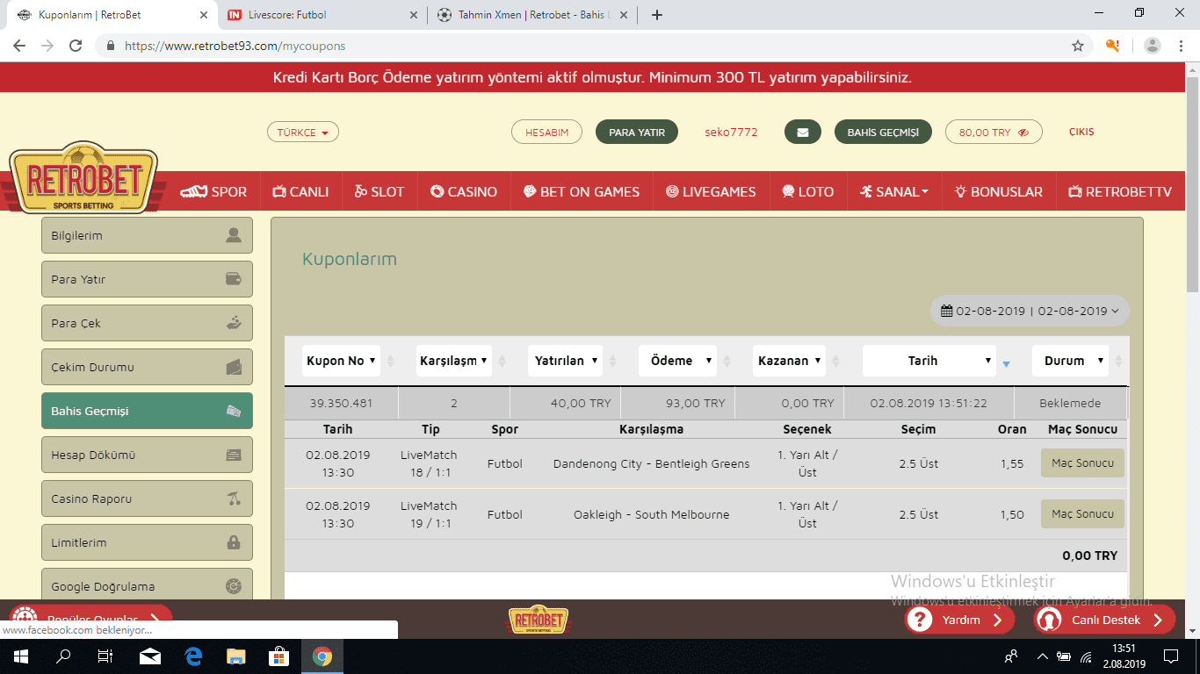Click the HESABIM button

pyautogui.click(x=547, y=133)
